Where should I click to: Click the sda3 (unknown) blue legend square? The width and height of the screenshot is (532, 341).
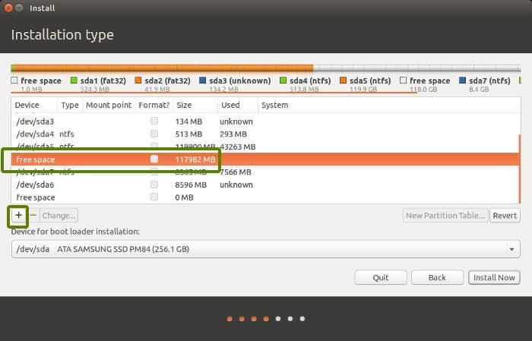pyautogui.click(x=203, y=81)
